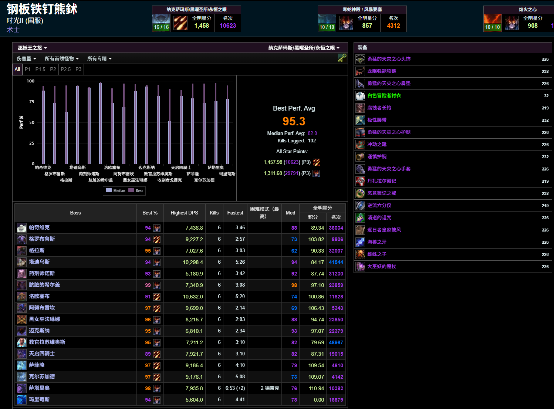Open the 丹扎拉尔徽记 item link

pyautogui.click(x=382, y=181)
